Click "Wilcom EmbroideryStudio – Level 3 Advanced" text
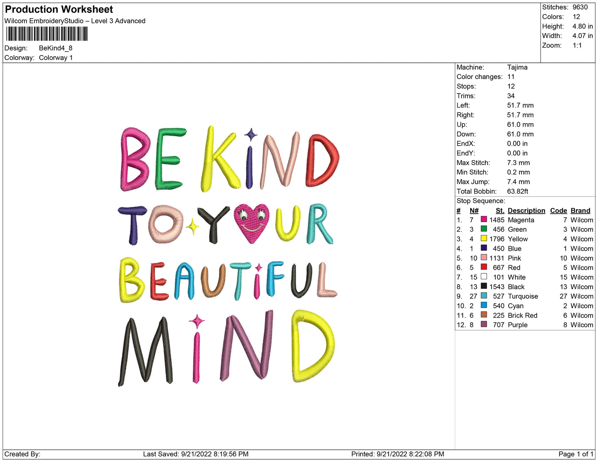Screen dimensions: 598x460 pos(75,21)
